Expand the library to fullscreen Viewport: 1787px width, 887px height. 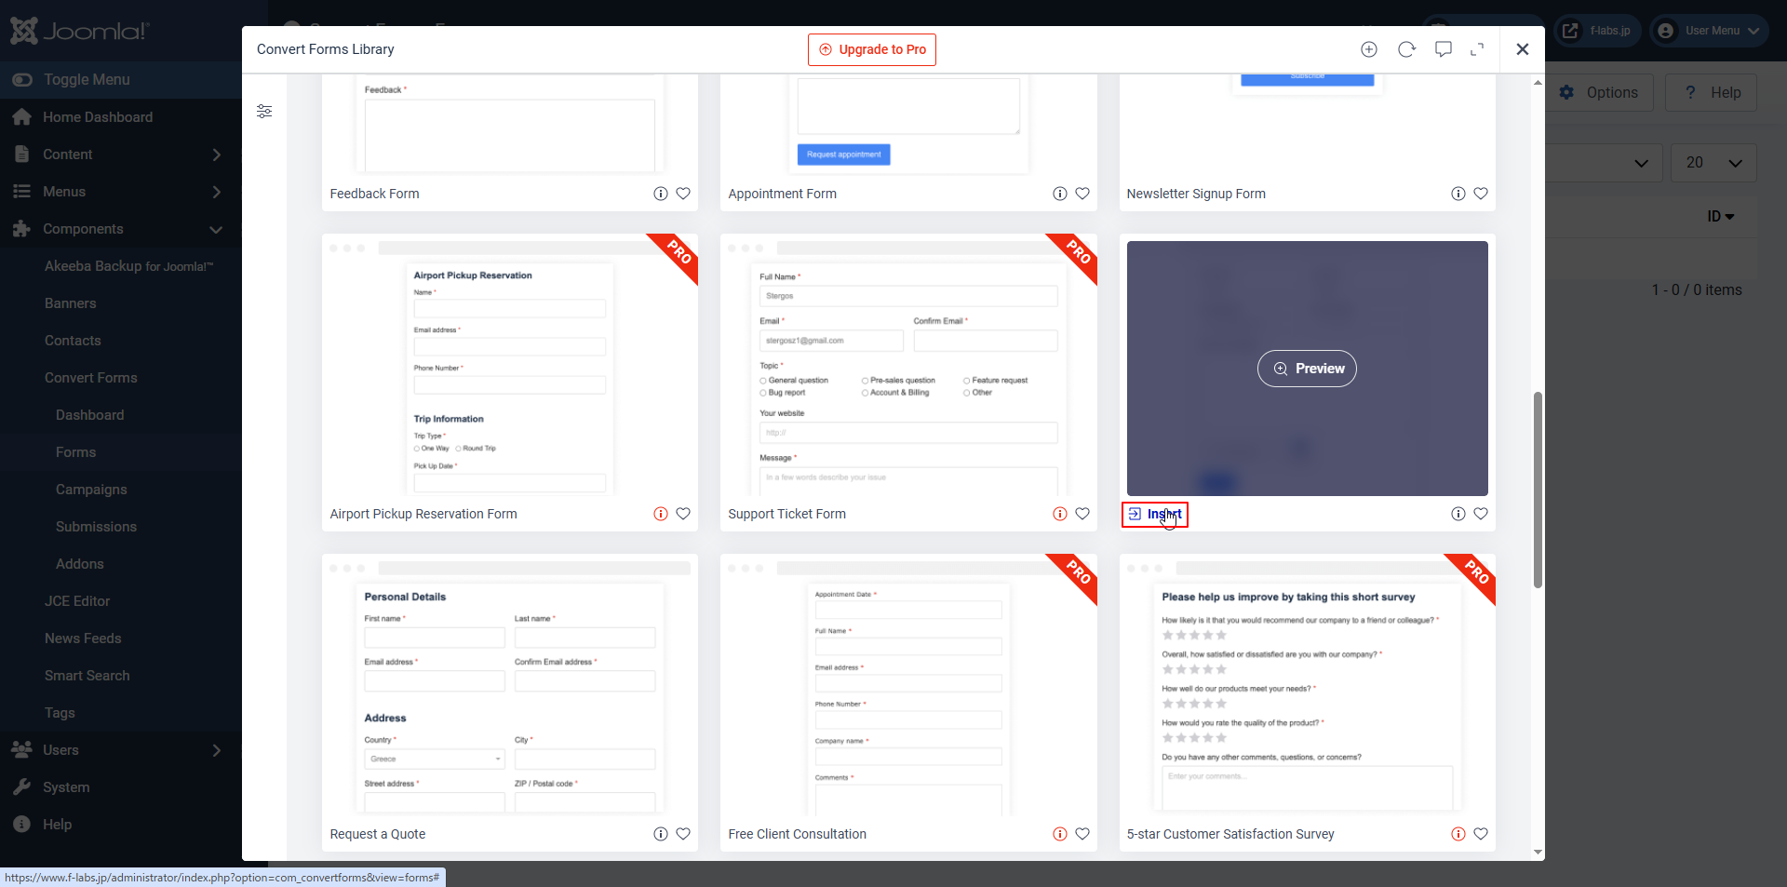[x=1477, y=49]
